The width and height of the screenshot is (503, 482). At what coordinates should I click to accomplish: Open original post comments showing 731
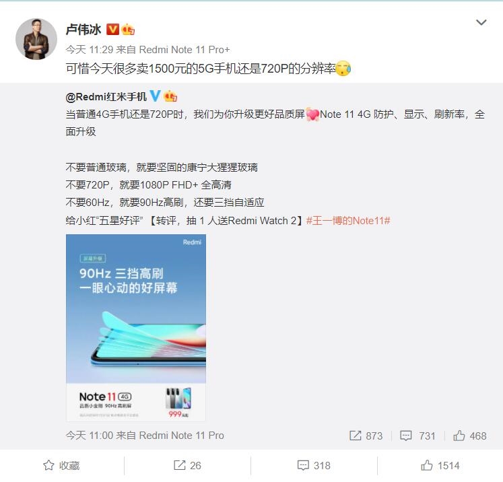[417, 436]
